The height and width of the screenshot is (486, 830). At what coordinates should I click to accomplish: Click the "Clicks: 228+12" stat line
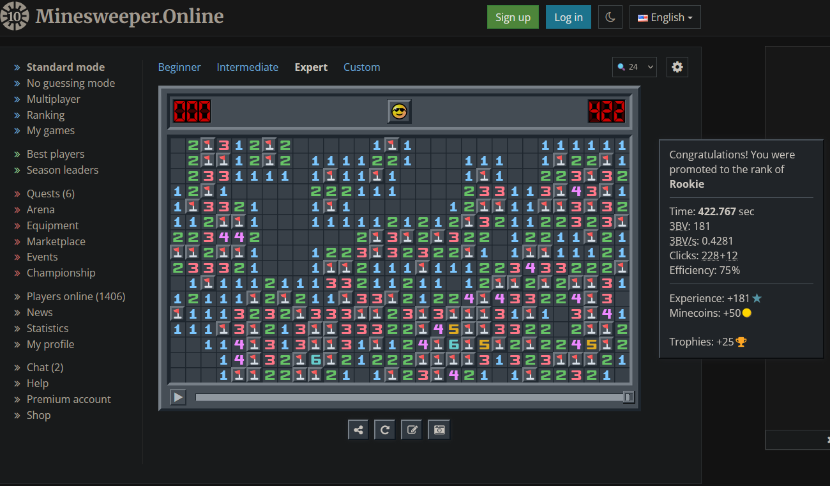click(x=705, y=255)
